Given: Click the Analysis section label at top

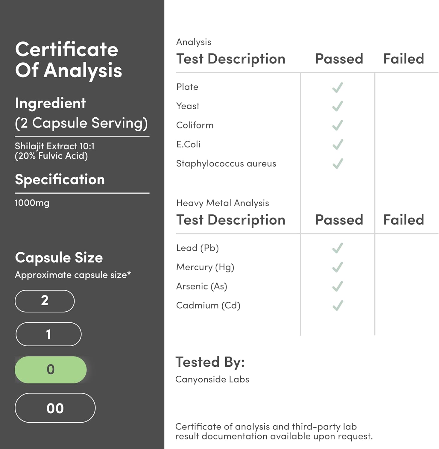Looking at the screenshot, I should 194,42.
